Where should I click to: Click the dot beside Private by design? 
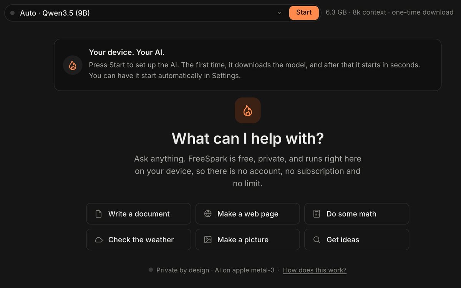tap(151, 270)
